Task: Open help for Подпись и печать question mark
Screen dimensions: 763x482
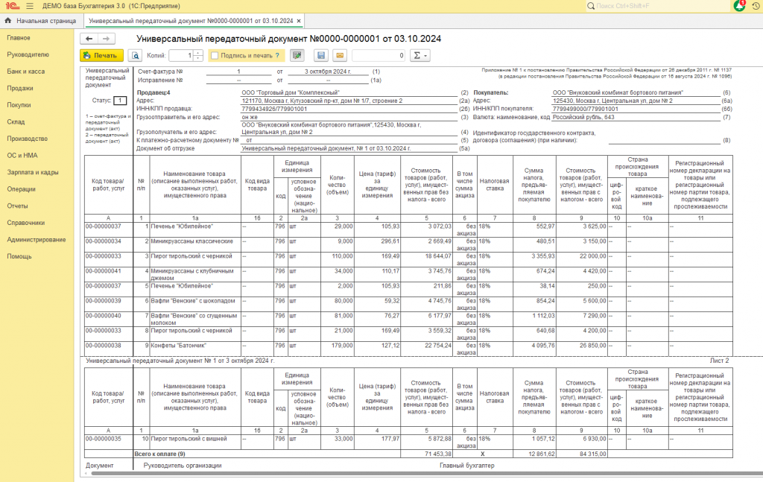Action: tap(277, 55)
